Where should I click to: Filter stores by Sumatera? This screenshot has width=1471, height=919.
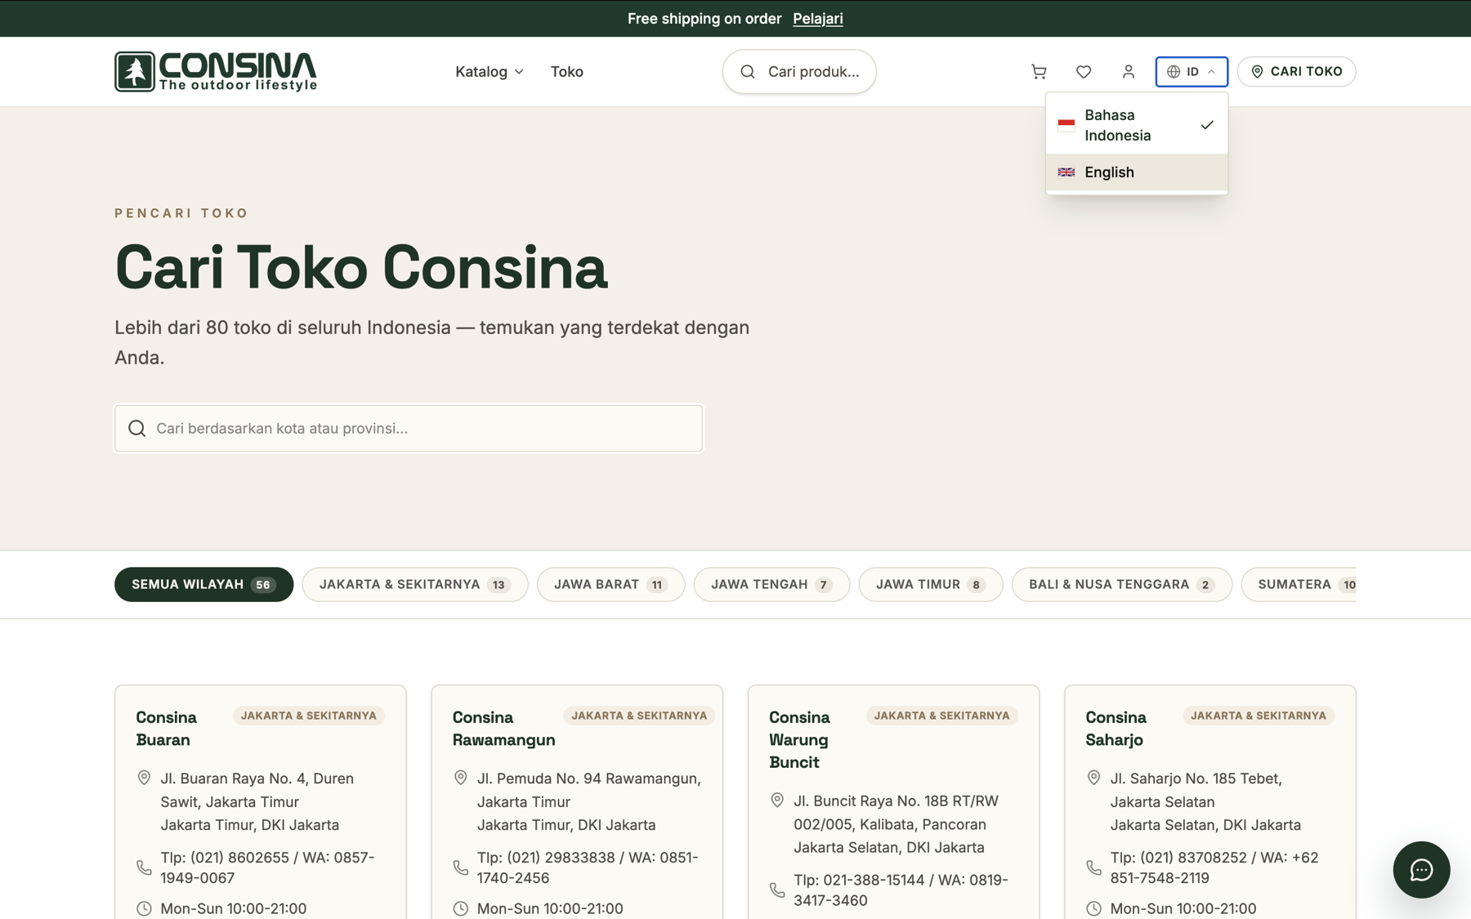[x=1299, y=585]
